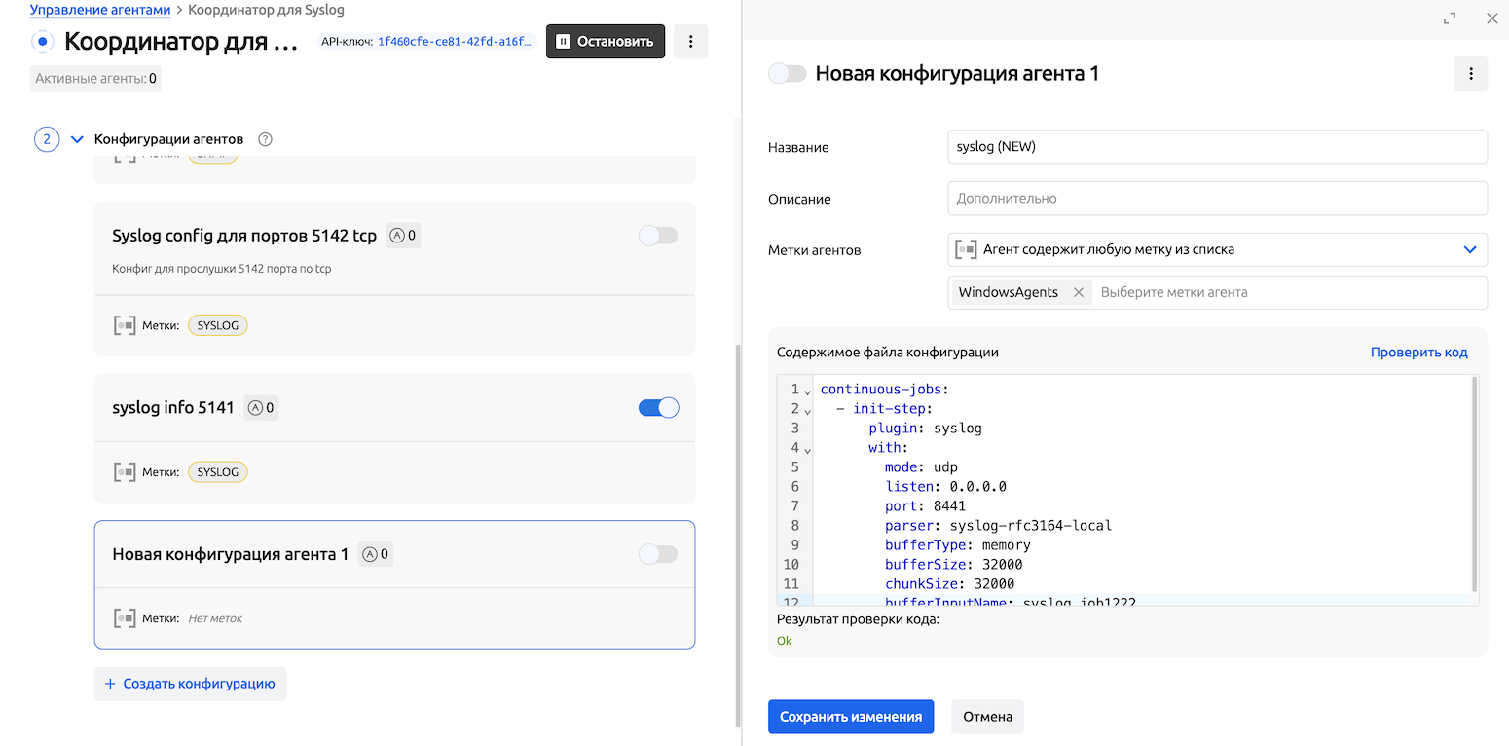The width and height of the screenshot is (1509, 746).
Task: Open the three-dot menu in configuration panel
Action: click(x=1470, y=74)
